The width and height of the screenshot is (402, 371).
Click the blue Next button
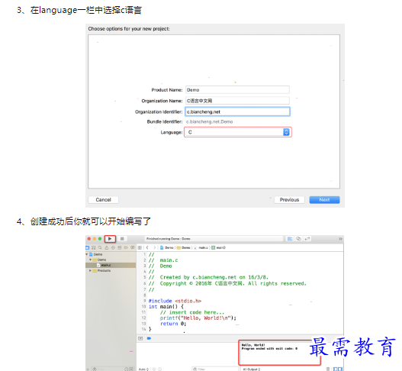[x=324, y=200]
